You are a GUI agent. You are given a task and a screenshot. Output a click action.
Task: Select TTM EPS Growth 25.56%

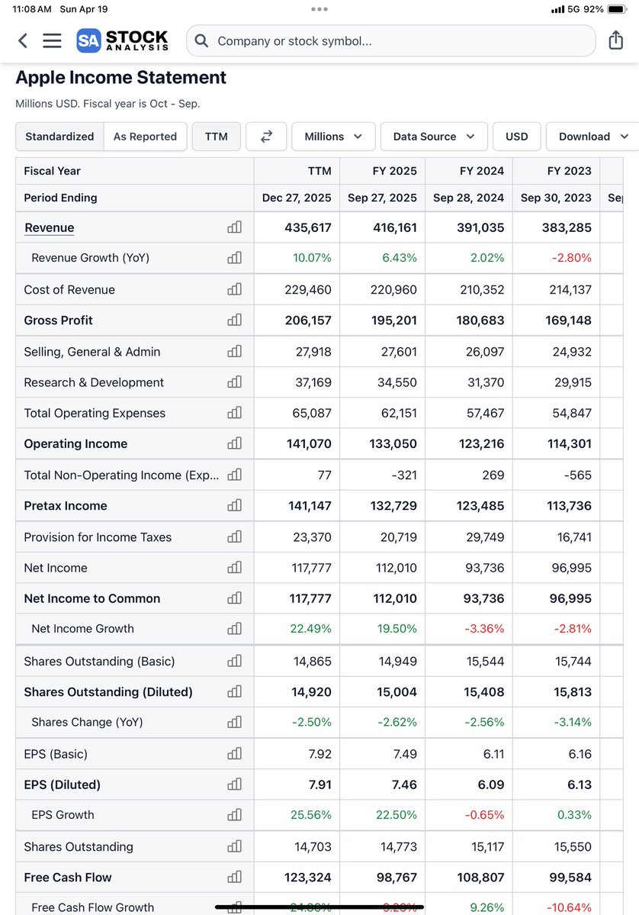point(311,814)
